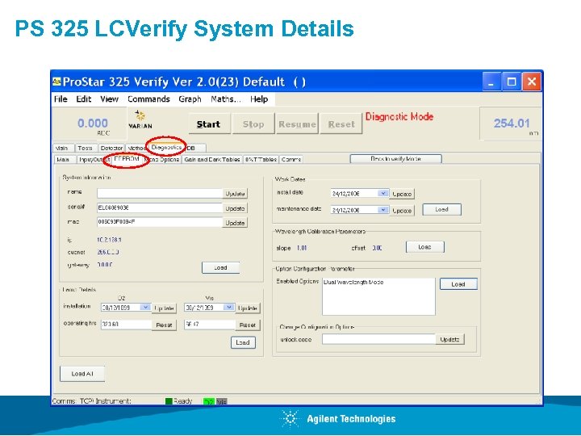581x436 pixels.
Task: Open the View menu
Action: click(x=109, y=99)
